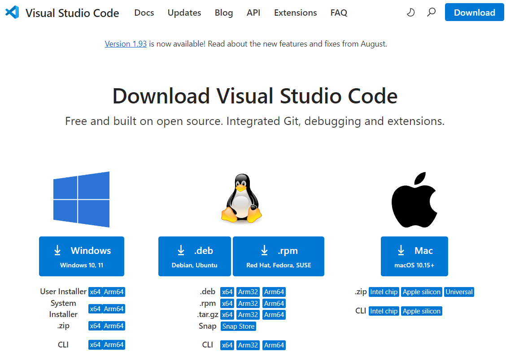
Task: Click the Visual Studio Code logo icon
Action: tap(12, 12)
